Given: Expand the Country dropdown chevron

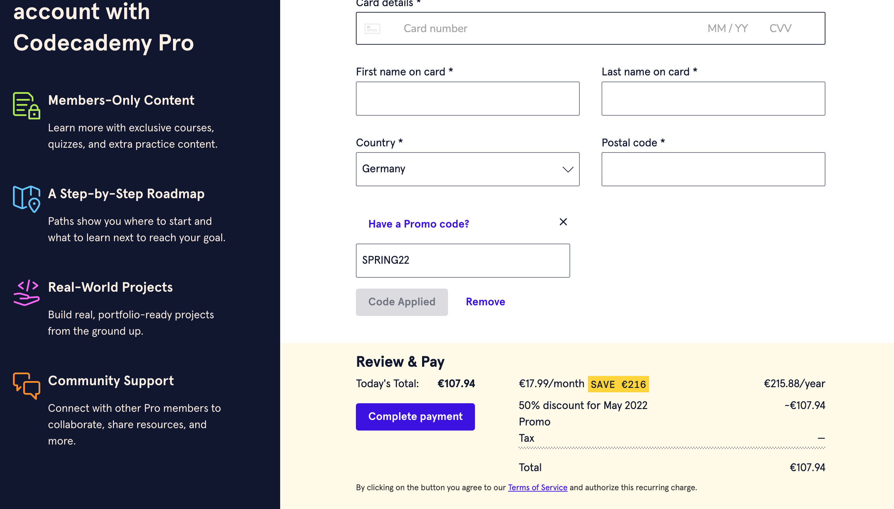Looking at the screenshot, I should click(567, 170).
